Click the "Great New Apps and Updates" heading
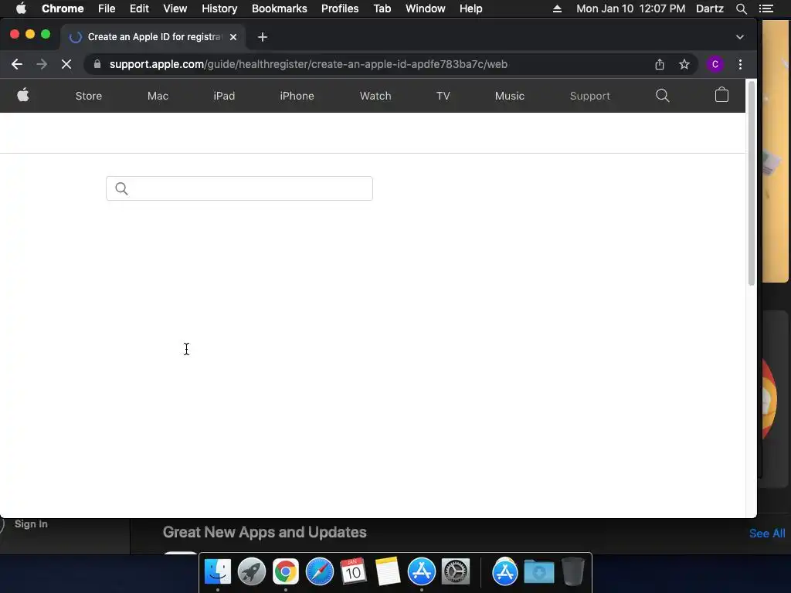This screenshot has width=791, height=593. pyautogui.click(x=264, y=532)
